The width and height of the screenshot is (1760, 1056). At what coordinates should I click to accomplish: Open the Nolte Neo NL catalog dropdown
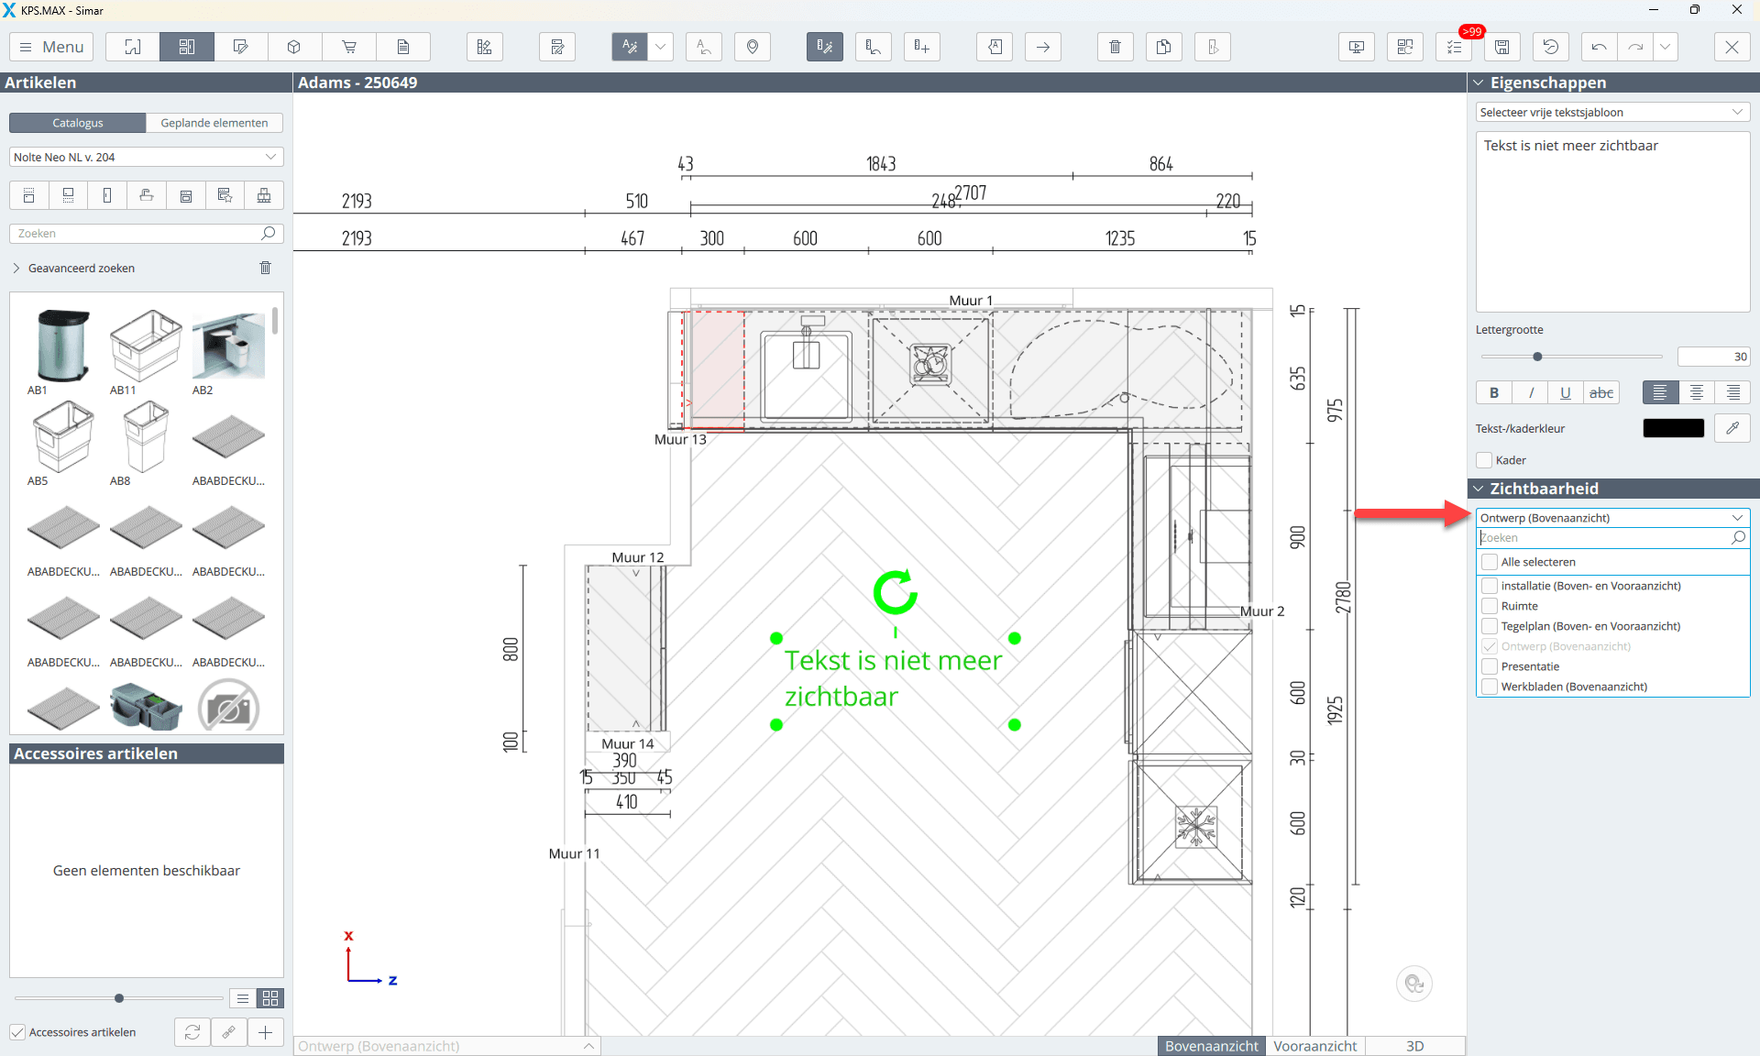(146, 157)
